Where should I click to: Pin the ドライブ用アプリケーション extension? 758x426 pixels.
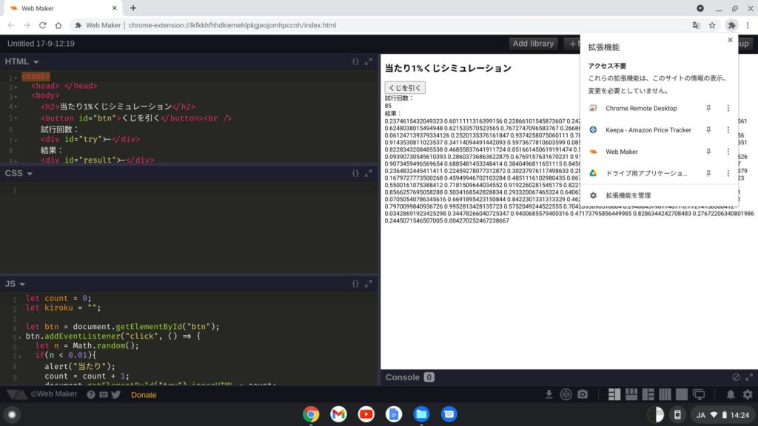coord(708,173)
